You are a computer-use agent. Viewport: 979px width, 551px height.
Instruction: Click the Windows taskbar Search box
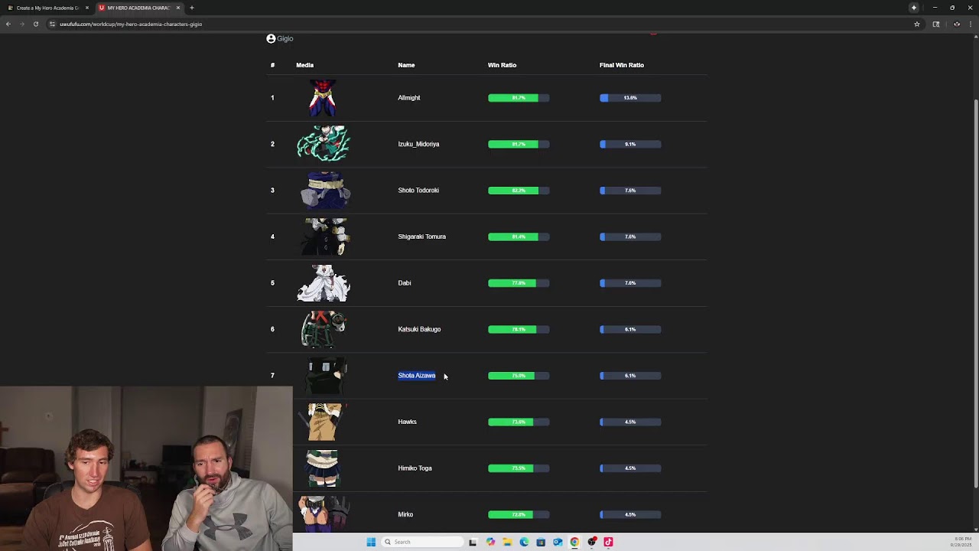pyautogui.click(x=424, y=542)
